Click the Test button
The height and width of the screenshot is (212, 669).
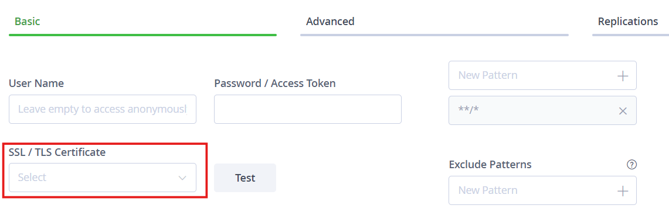tap(245, 178)
